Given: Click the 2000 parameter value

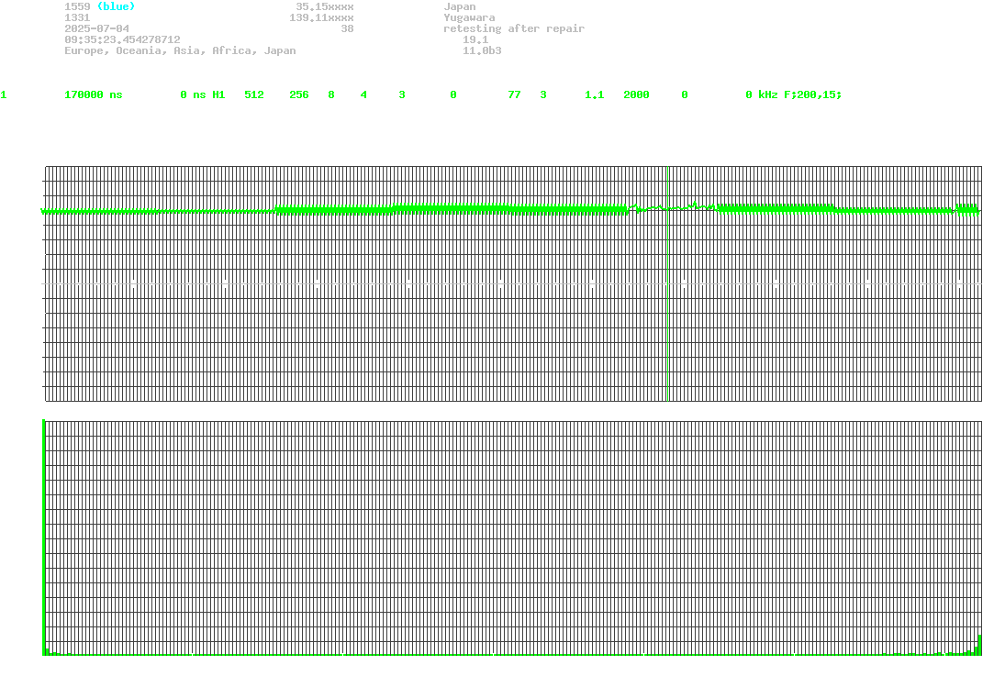Looking at the screenshot, I should click(636, 94).
